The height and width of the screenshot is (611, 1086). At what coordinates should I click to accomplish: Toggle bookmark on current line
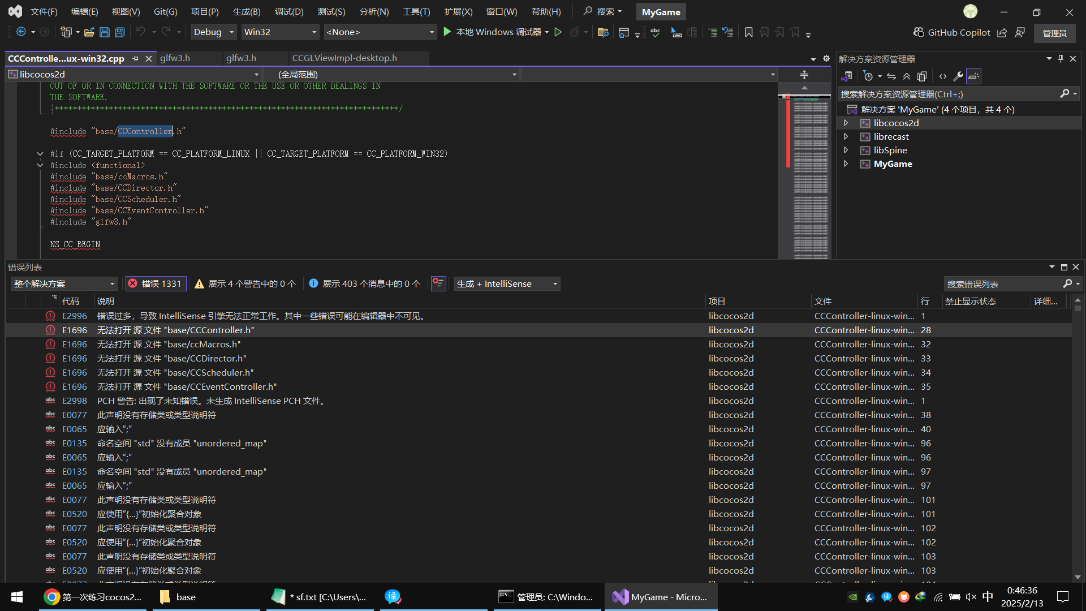748,32
